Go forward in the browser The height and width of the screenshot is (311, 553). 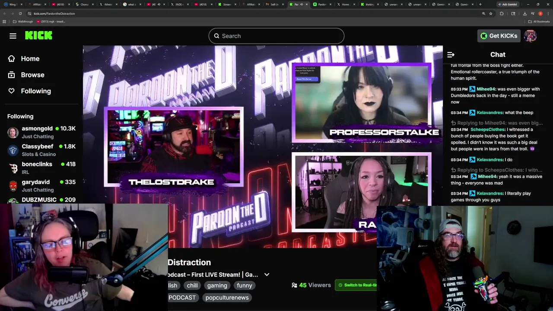[x=12, y=13]
